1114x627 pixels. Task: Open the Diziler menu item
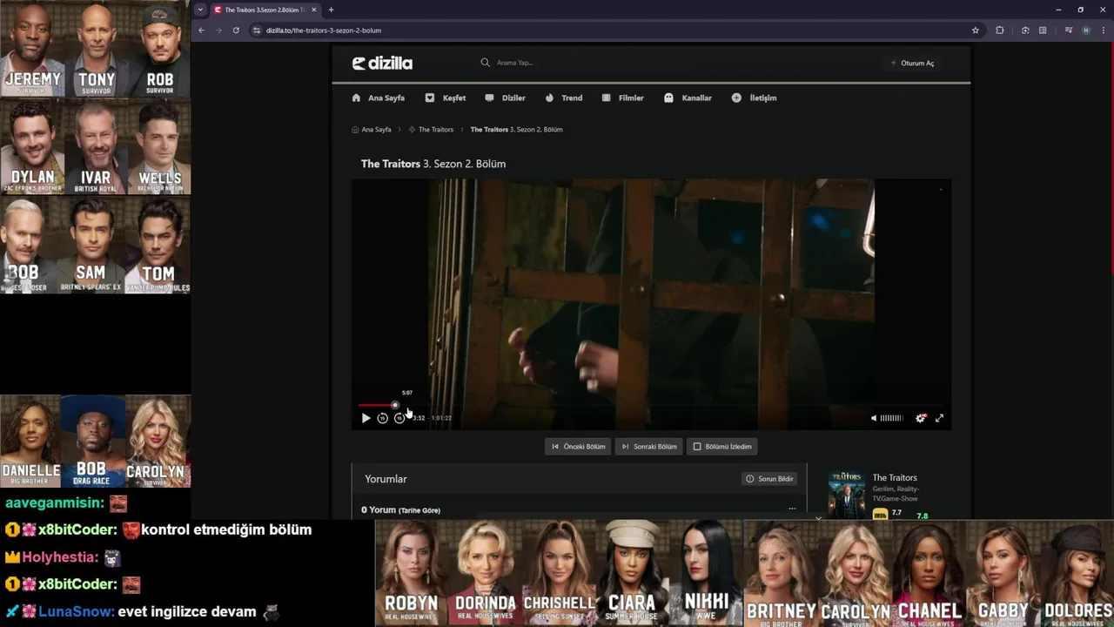tap(505, 98)
